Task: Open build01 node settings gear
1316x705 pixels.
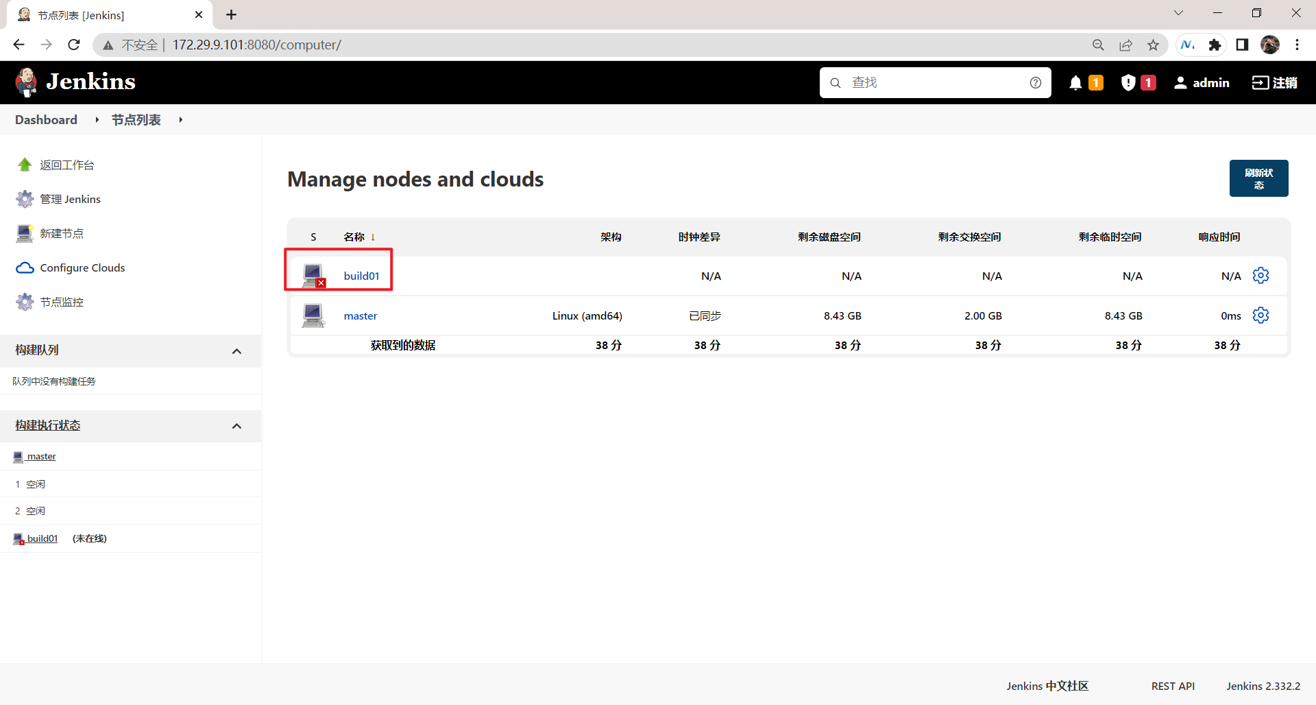Action: [1260, 276]
